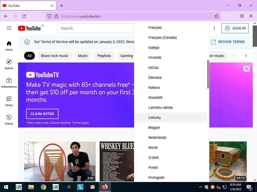Open the tracking protection shield icon

49,16
